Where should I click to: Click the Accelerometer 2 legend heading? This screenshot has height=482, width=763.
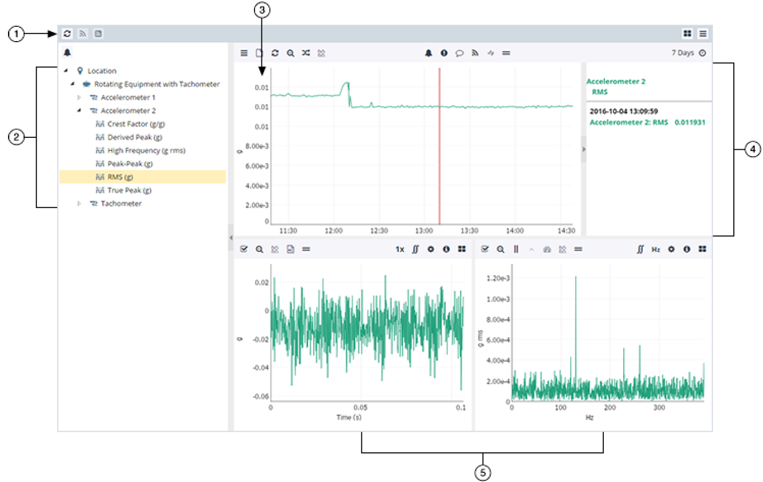[616, 81]
